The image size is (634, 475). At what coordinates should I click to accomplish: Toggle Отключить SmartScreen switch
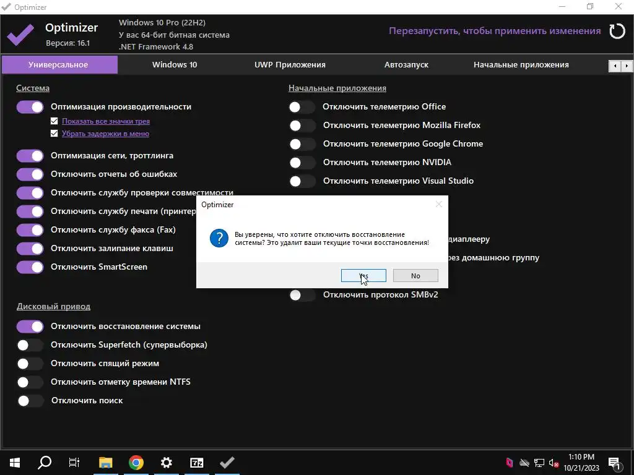(30, 267)
